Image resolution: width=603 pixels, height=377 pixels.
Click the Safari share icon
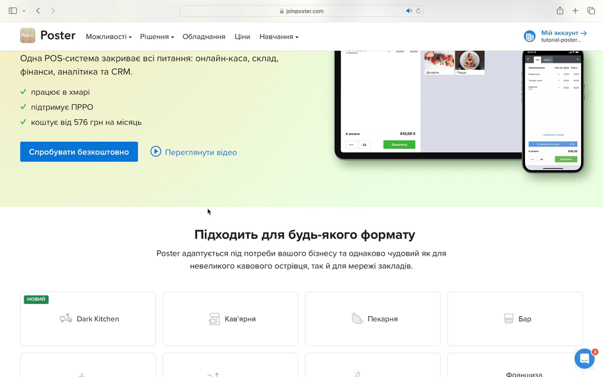560,11
